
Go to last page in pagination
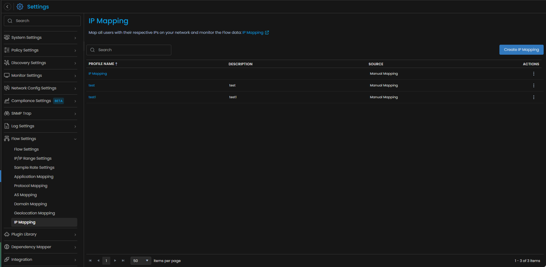click(123, 261)
